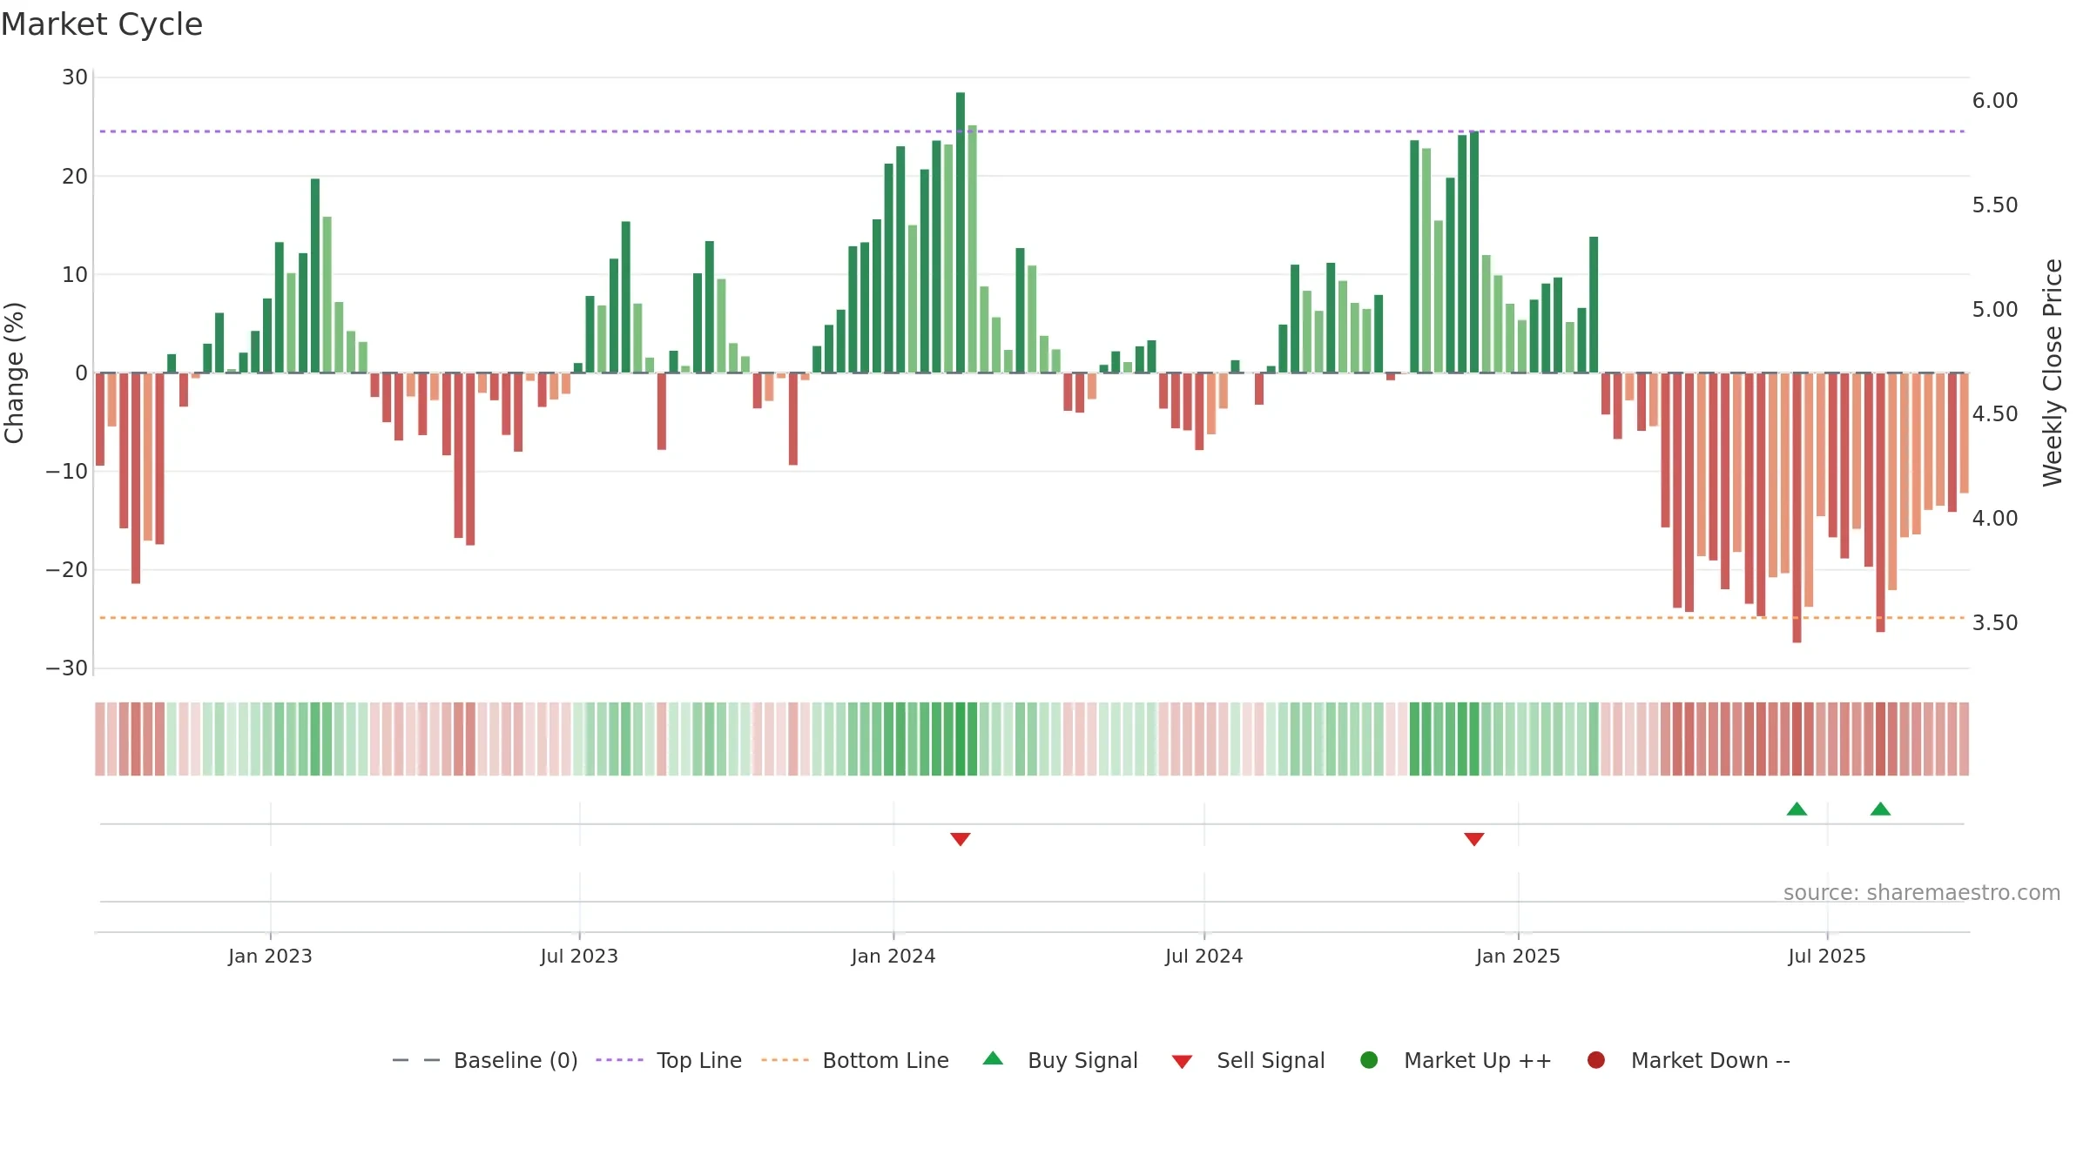Click the red Sell Signal triangle legend icon

1182,1062
